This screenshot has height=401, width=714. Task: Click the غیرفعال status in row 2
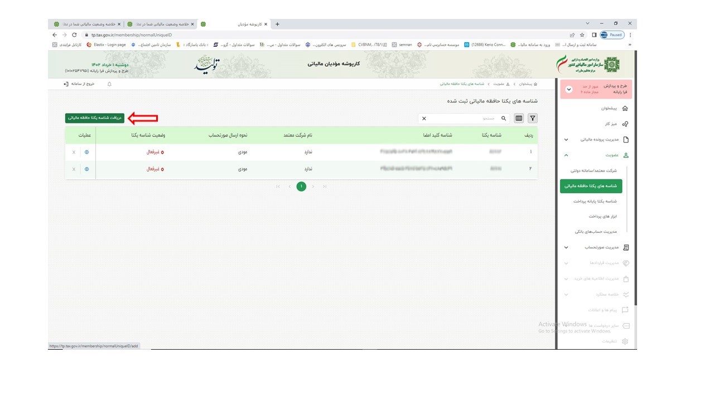155,169
